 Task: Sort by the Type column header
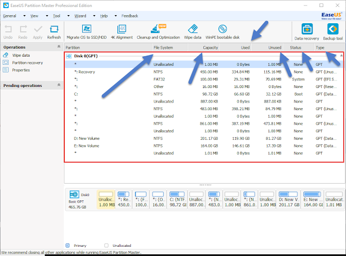point(329,48)
